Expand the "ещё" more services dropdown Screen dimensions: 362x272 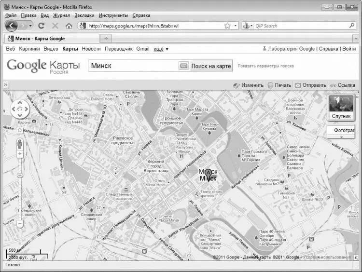pos(161,49)
